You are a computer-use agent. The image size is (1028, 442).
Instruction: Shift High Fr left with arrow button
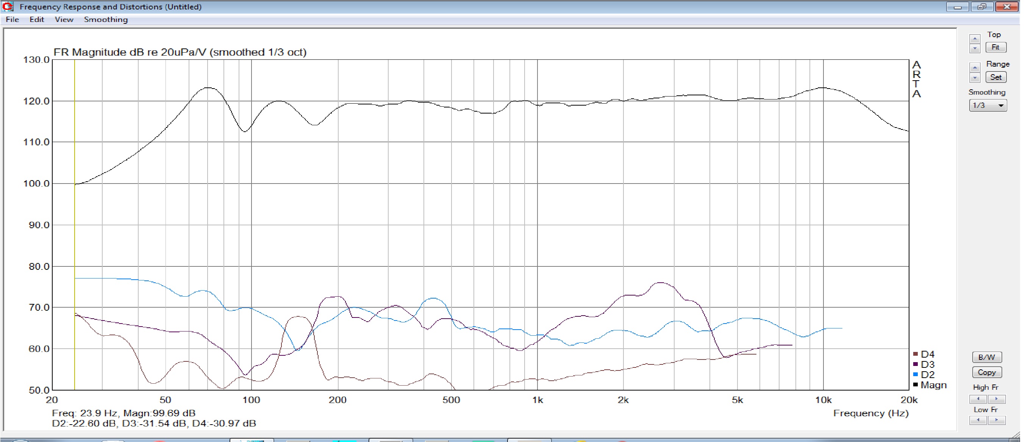click(978, 399)
